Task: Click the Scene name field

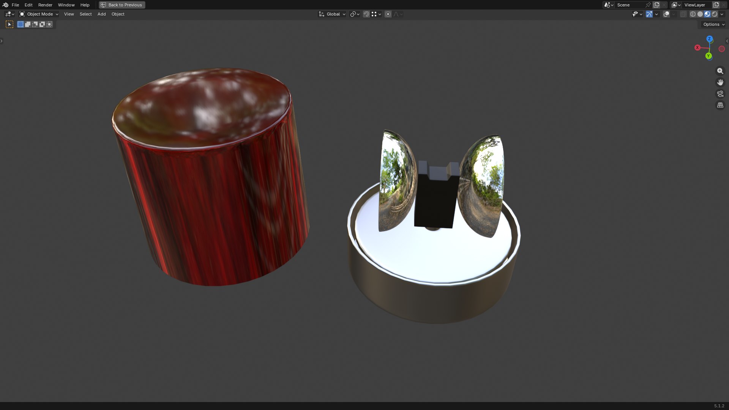Action: 630,5
